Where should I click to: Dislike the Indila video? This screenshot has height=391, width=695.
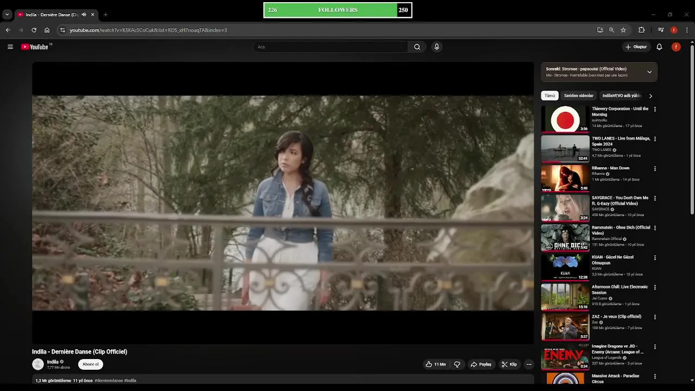tap(457, 364)
